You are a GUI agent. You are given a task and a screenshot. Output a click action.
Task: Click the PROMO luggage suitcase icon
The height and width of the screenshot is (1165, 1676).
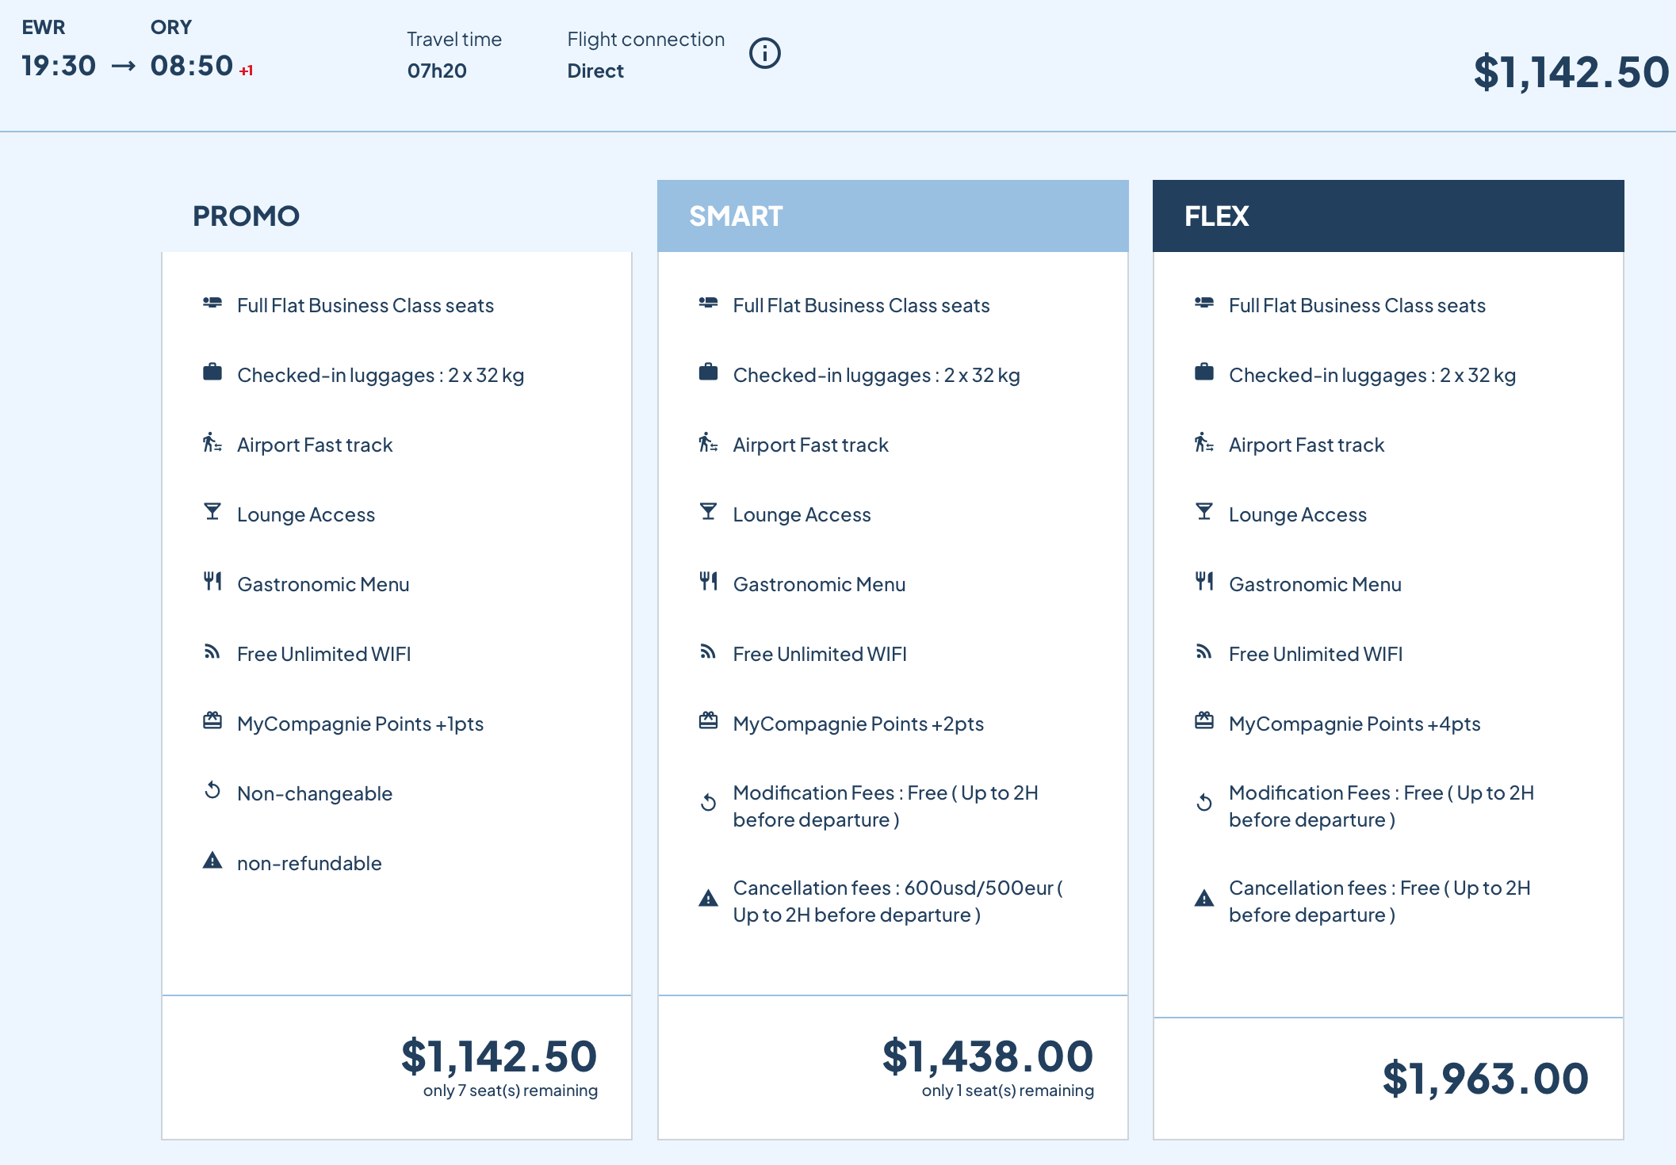click(212, 372)
